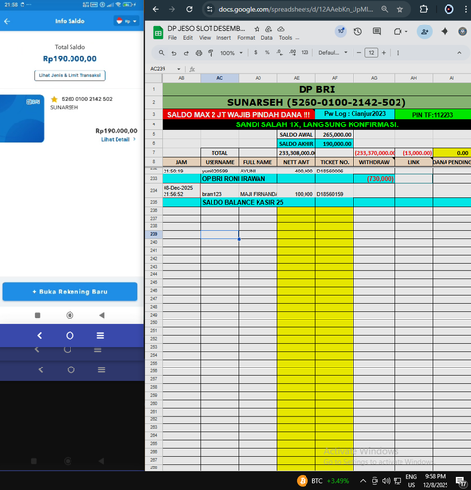
Task: Click the search menus magnifier icon
Action: [162, 53]
